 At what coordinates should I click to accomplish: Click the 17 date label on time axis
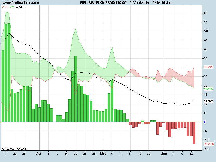(x=5, y=154)
